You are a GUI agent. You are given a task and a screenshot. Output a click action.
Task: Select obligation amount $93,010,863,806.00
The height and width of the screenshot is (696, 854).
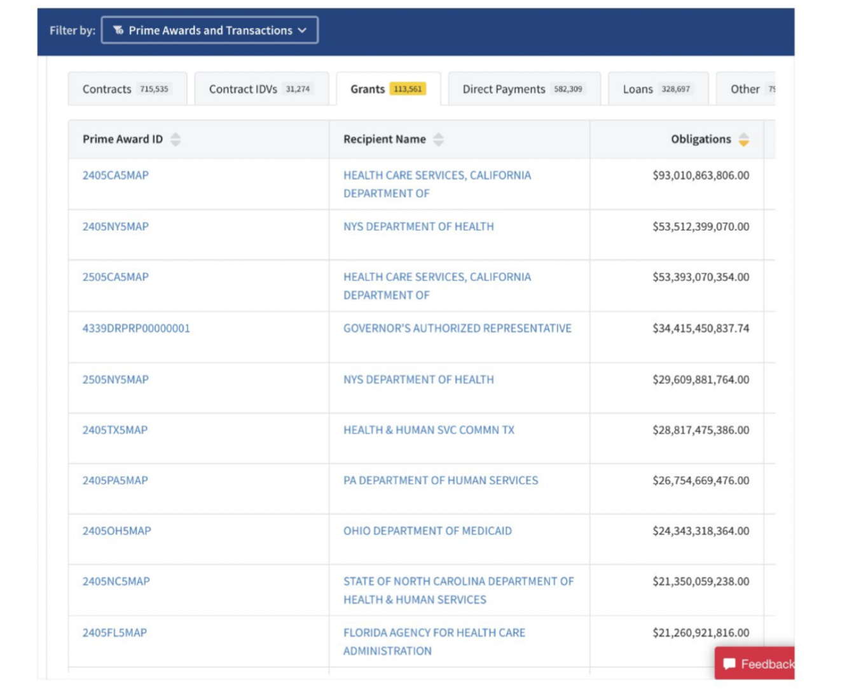pos(701,175)
